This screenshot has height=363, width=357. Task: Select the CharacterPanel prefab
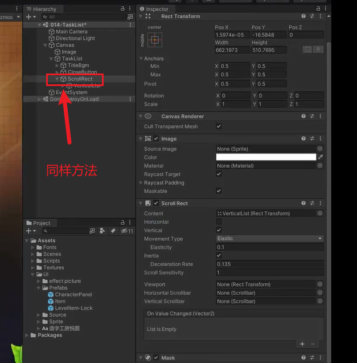tap(73, 295)
